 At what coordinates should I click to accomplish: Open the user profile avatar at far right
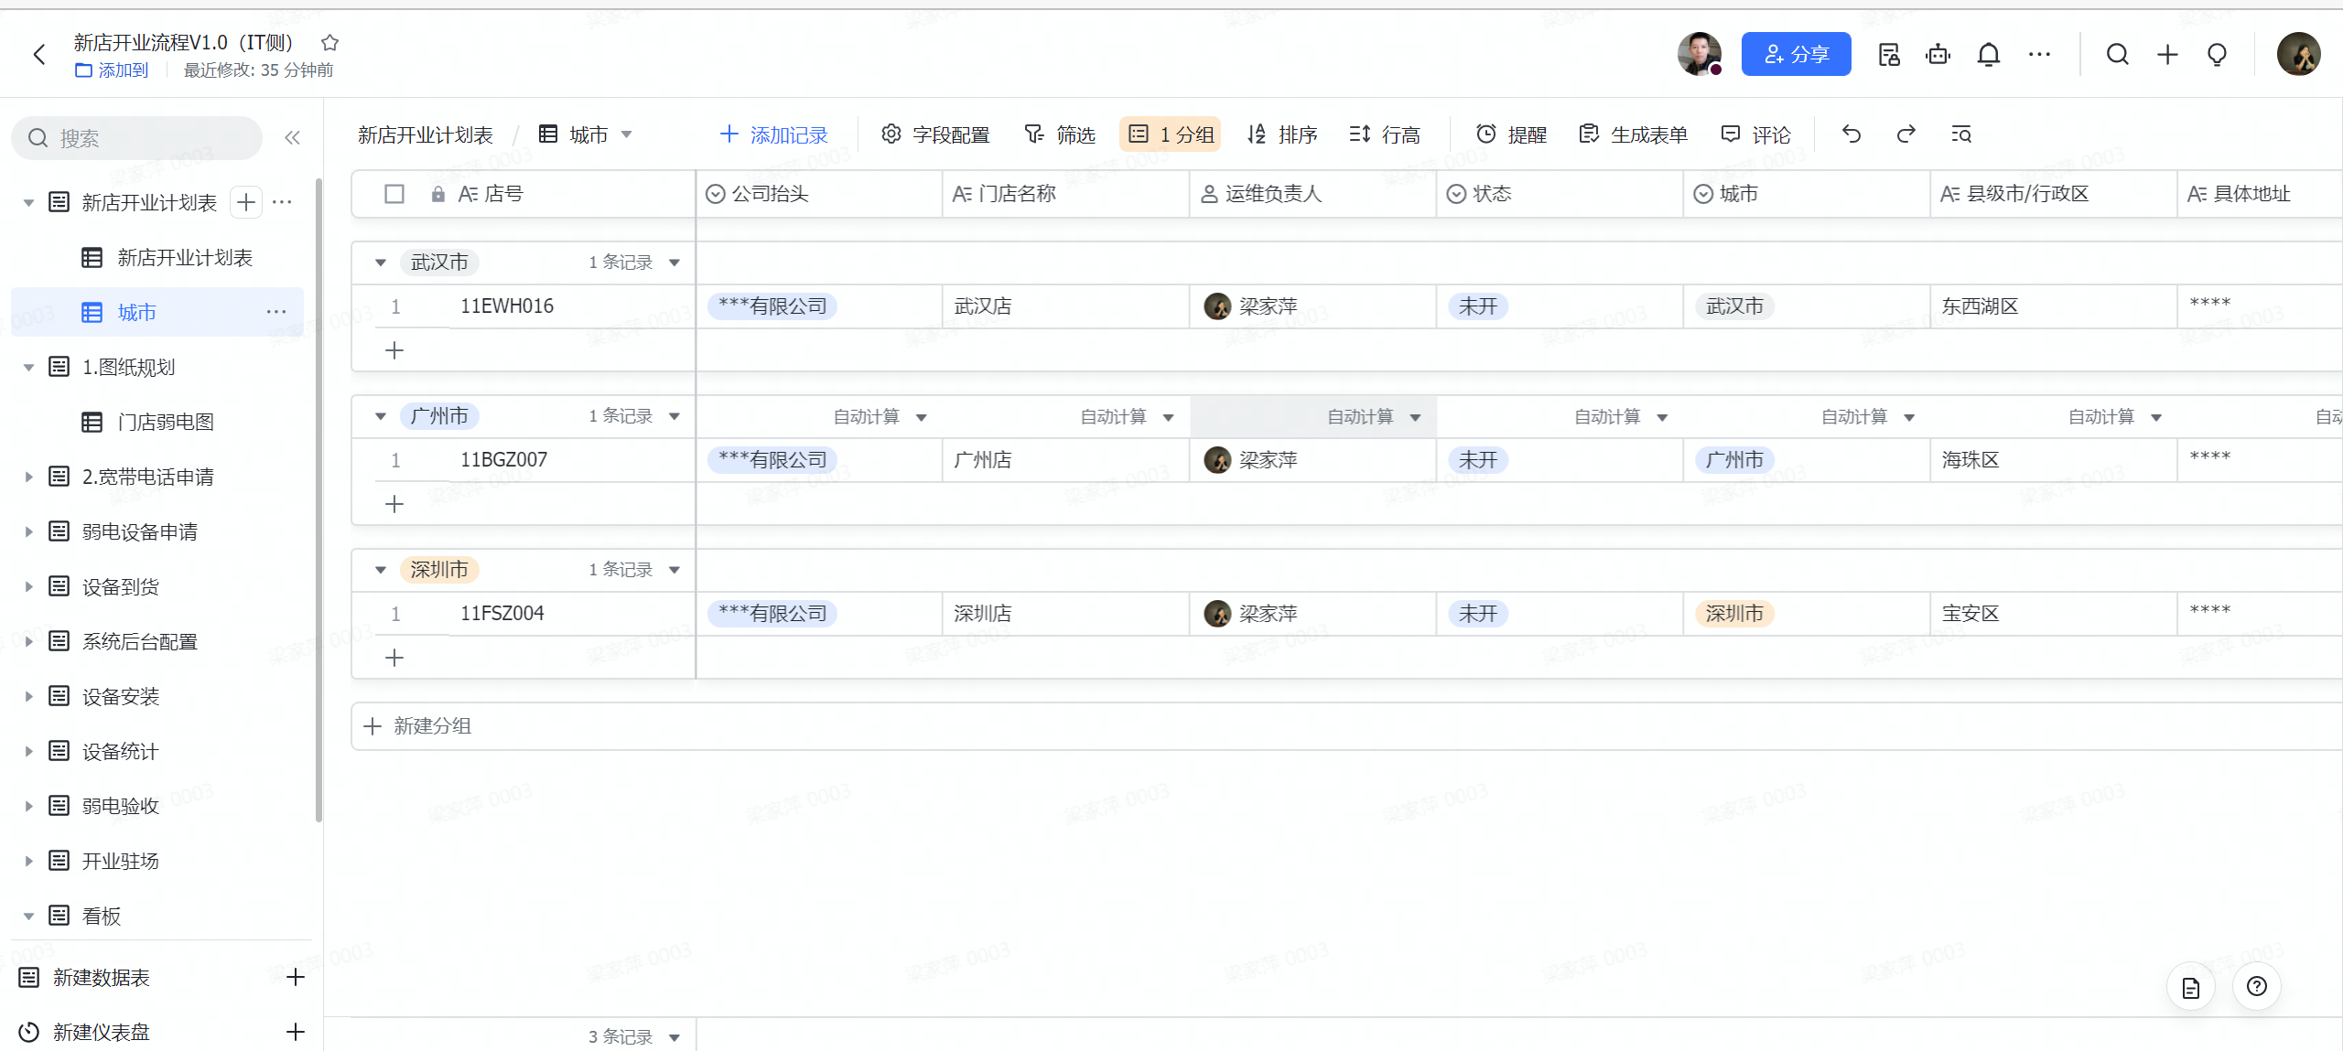point(2298,54)
